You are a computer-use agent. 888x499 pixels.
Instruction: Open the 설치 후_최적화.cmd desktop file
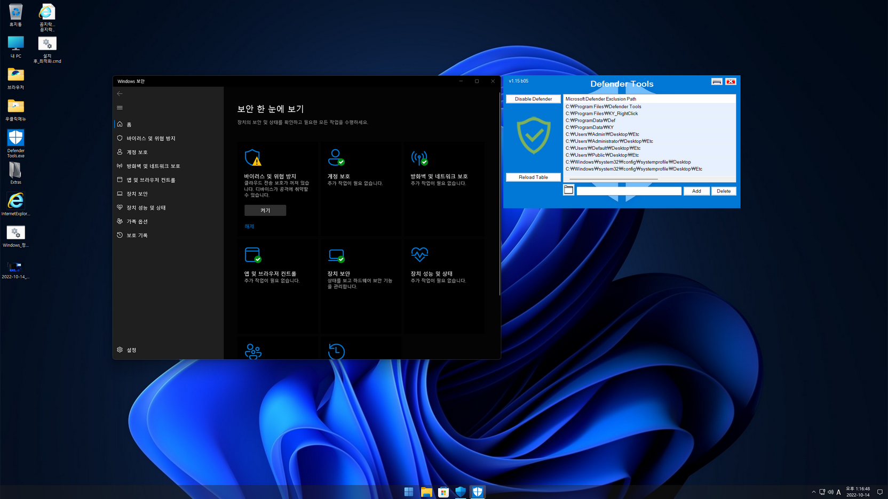coord(47,50)
